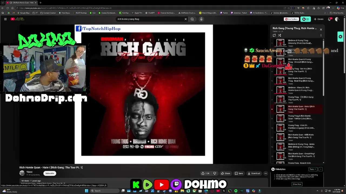346x194 pixels.
Task: Select current track 'Hate I' in playlist
Action: point(297,109)
